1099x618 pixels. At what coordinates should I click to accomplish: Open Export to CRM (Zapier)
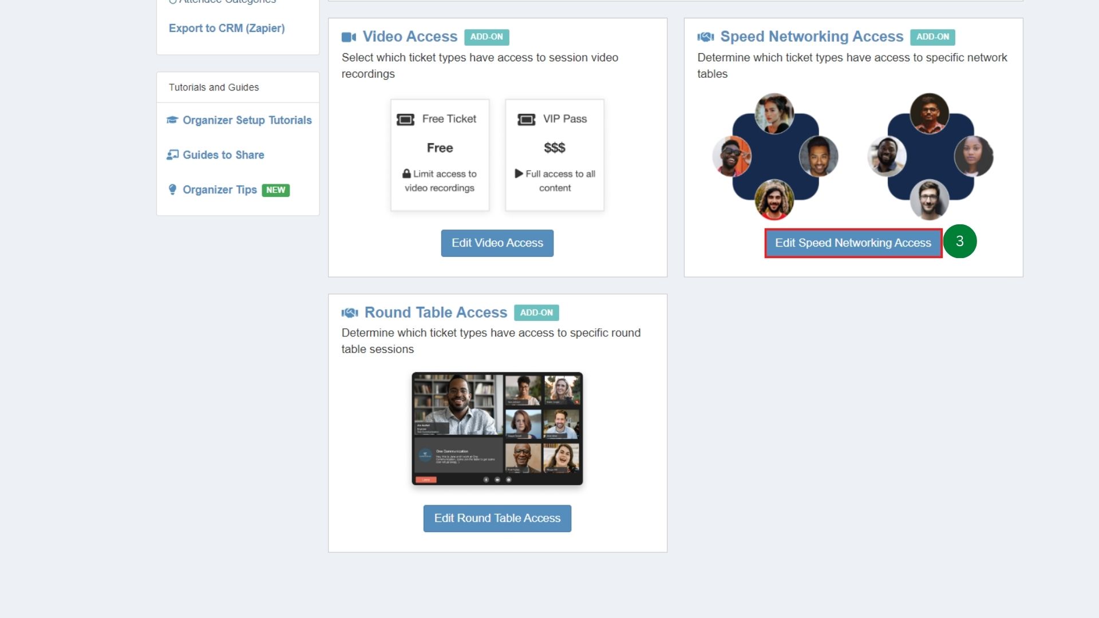tap(227, 28)
